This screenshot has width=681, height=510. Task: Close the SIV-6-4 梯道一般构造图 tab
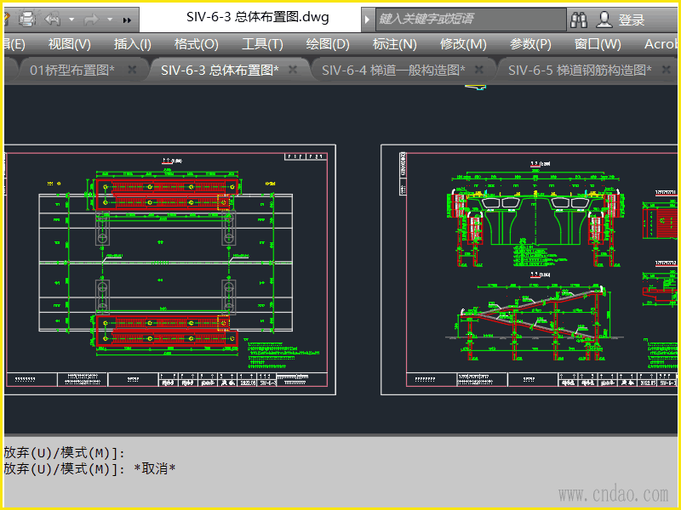(x=478, y=70)
